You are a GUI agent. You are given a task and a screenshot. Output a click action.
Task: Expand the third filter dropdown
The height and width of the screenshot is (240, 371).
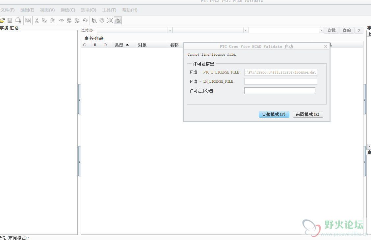click(x=321, y=30)
